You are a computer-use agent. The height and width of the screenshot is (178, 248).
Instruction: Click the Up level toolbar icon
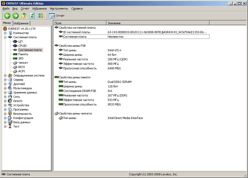24,16
